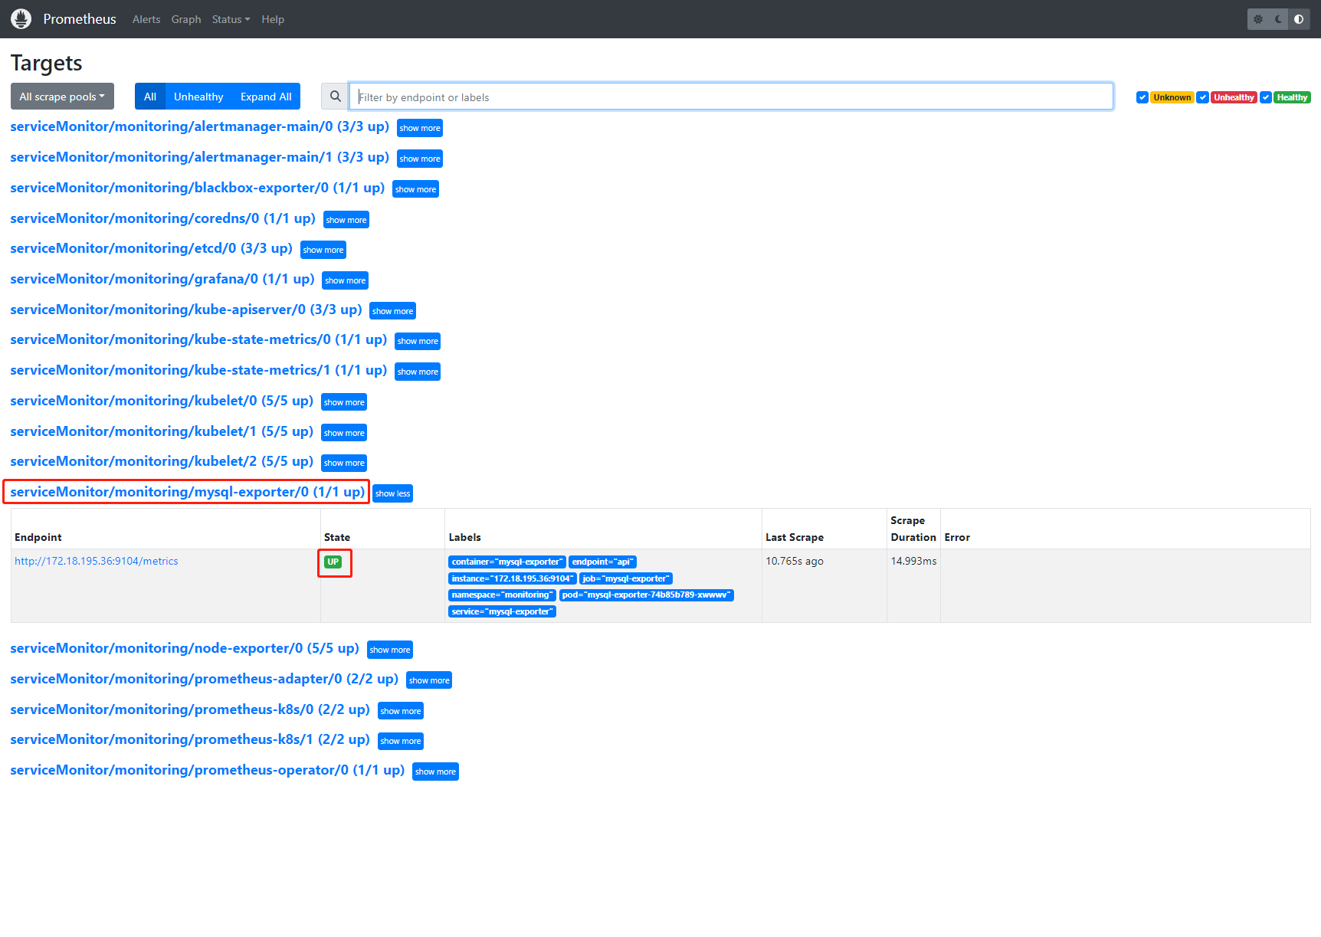Open serviceMonitor mysql-exporter/0 link
The height and width of the screenshot is (937, 1321).
click(187, 492)
